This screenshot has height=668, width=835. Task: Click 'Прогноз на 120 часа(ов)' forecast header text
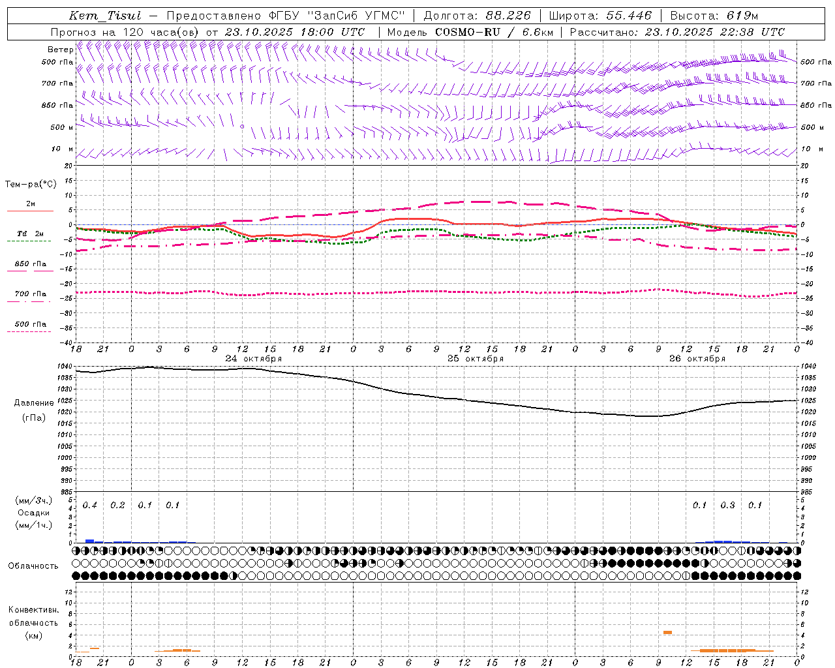pyautogui.click(x=125, y=32)
